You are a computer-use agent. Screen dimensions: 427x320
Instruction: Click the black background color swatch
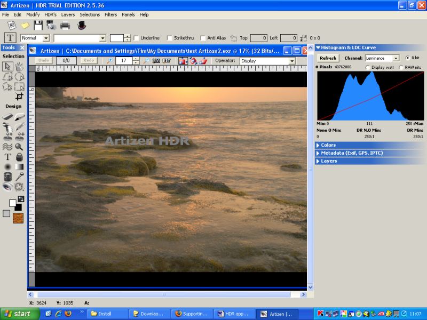[x=19, y=207]
